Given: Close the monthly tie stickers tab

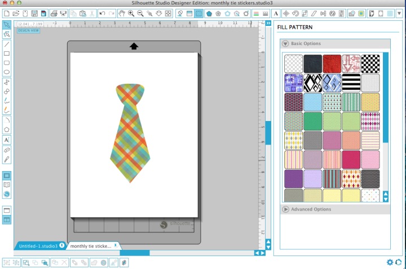Looking at the screenshot, I should point(115,245).
